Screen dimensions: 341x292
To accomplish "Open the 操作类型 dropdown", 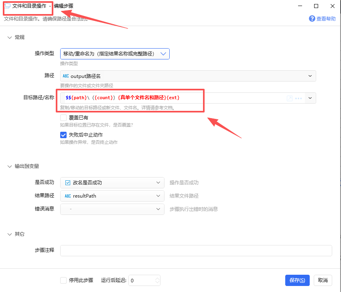I will pyautogui.click(x=115, y=54).
